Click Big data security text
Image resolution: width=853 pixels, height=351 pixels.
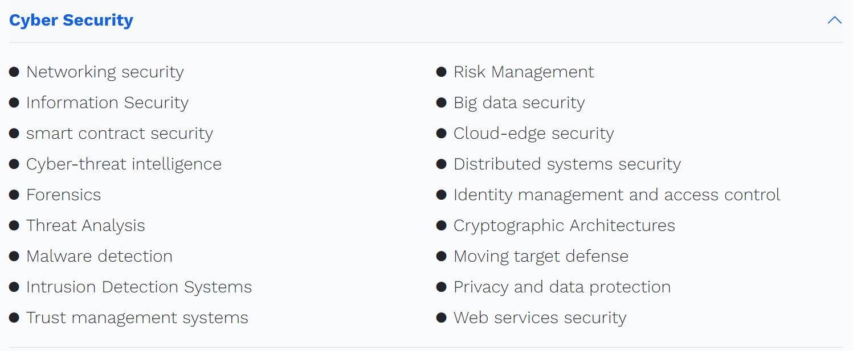coord(519,103)
